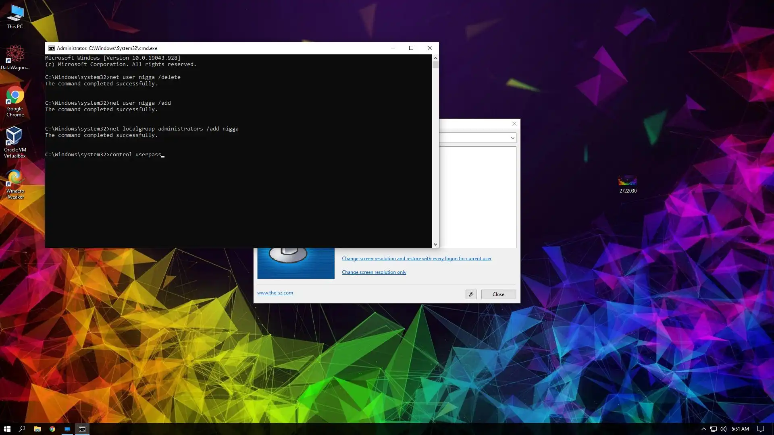774x435 pixels.
Task: Open DataWagon desktop shortcut
Action: [x=15, y=56]
